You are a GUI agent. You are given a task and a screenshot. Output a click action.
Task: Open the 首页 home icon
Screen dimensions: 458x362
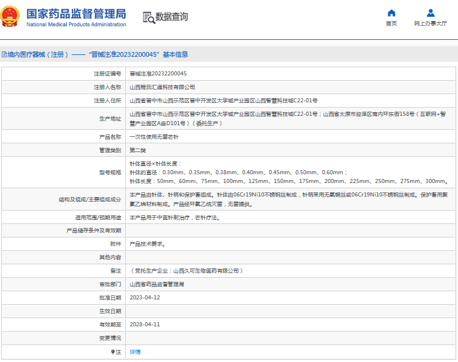tap(391, 13)
